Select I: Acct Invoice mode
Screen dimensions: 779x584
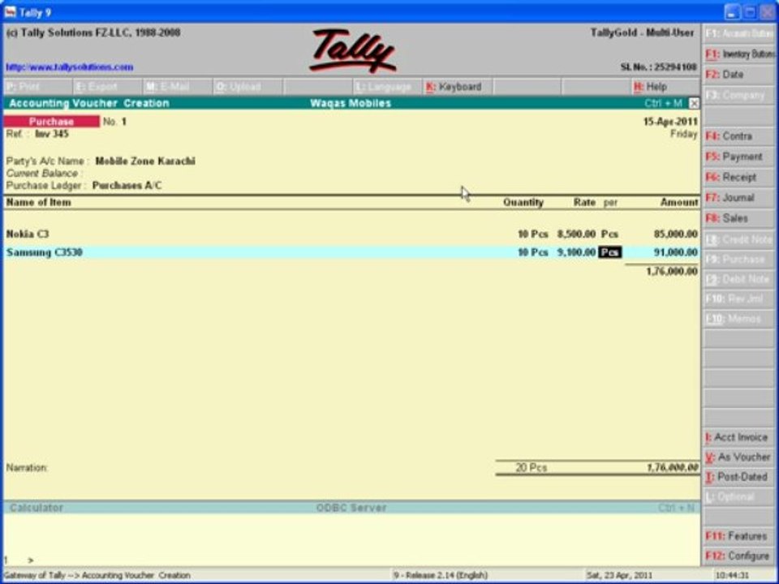click(738, 437)
